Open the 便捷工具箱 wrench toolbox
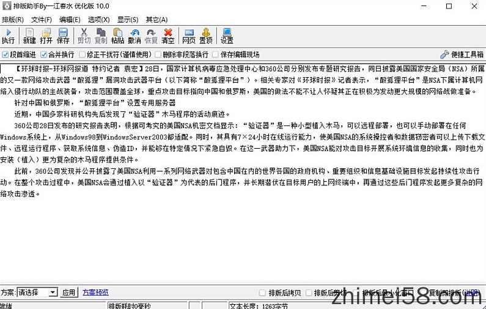Image resolution: width=486 pixels, height=309 pixels. coord(462,54)
